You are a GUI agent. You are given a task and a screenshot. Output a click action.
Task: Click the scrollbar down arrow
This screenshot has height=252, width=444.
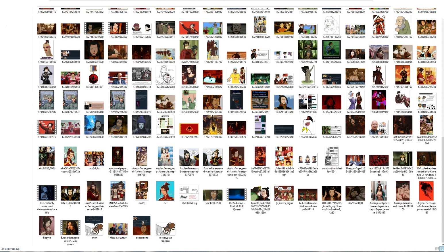[x=443, y=244]
